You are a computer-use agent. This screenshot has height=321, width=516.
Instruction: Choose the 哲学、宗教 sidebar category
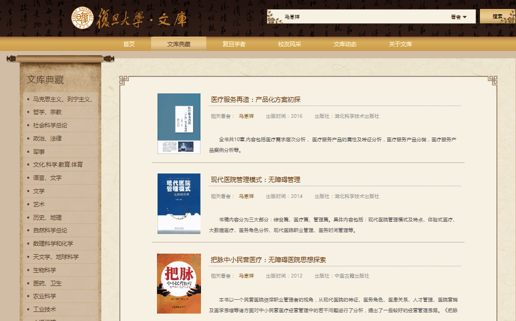(47, 112)
